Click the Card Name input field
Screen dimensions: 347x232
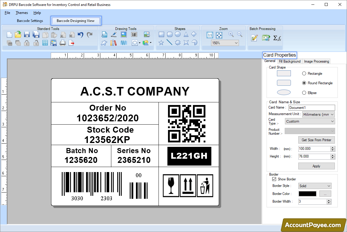point(312,108)
